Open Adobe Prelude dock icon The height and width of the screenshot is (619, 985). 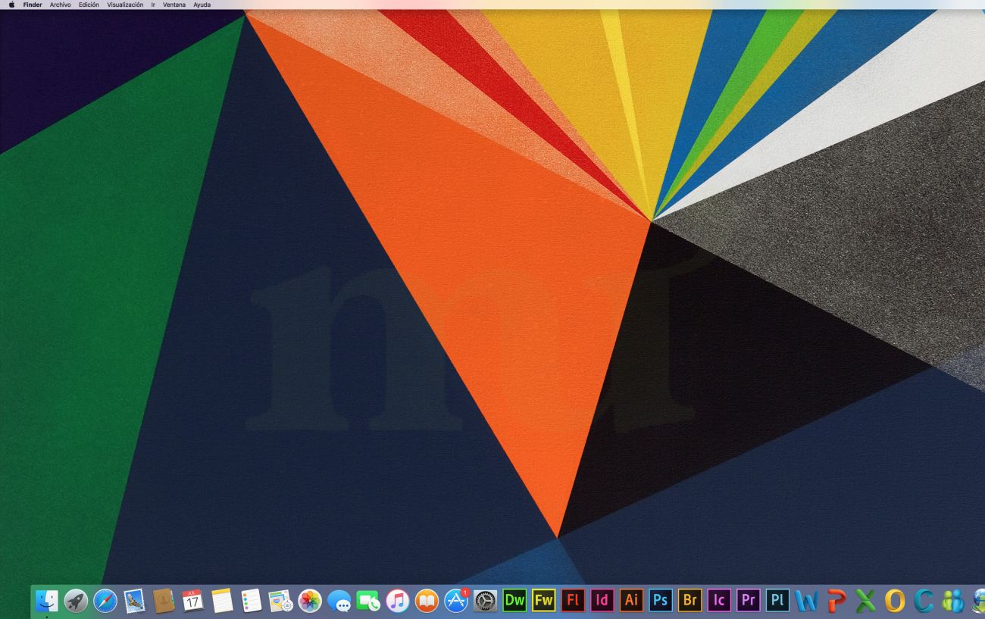point(777,601)
